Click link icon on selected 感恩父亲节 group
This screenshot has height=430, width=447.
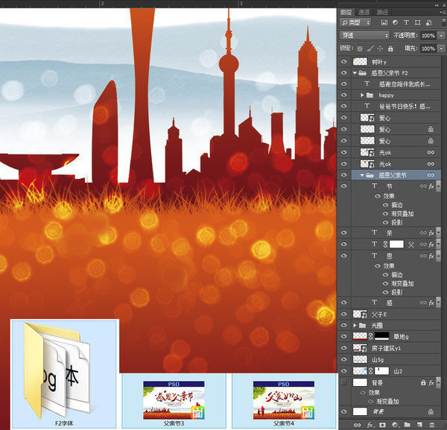(x=431, y=175)
